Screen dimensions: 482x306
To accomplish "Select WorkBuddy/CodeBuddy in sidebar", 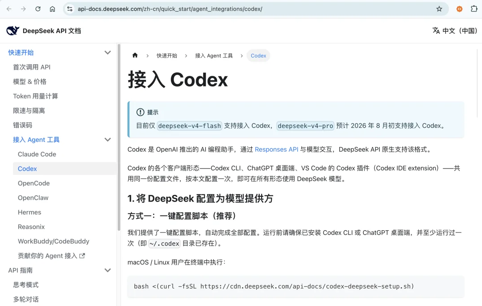I will click(x=54, y=241).
